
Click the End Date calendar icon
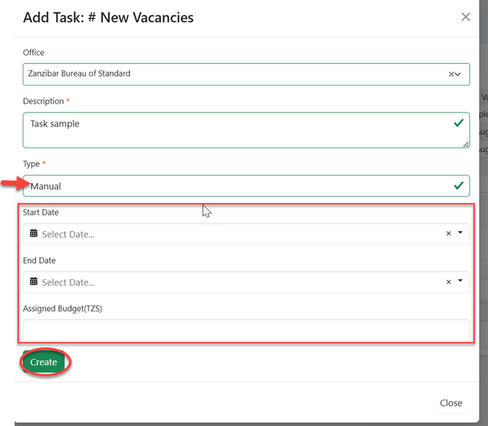click(x=34, y=282)
